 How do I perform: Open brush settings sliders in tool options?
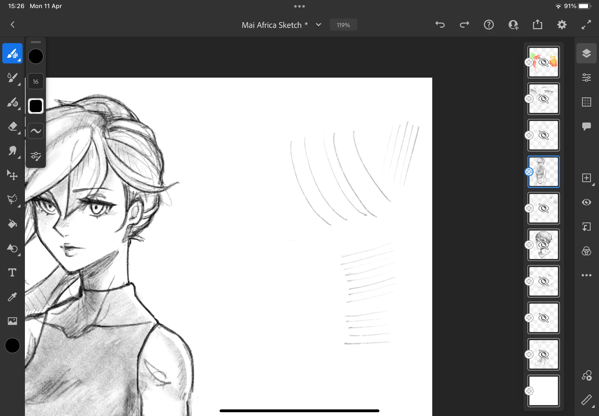pyautogui.click(x=36, y=156)
